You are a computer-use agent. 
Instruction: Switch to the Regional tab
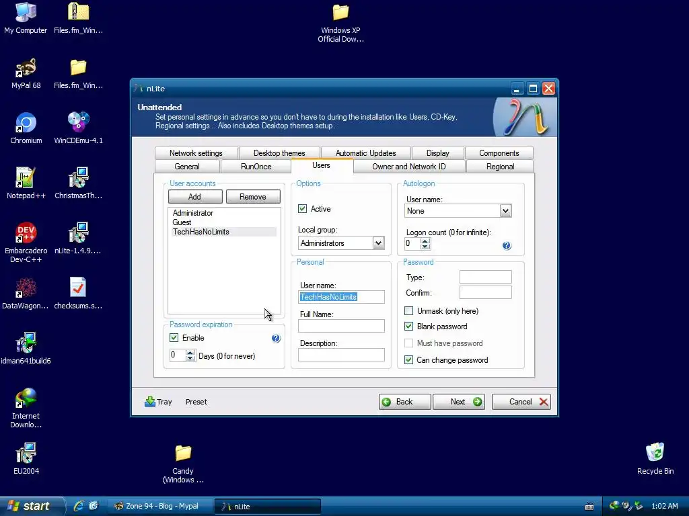(x=500, y=167)
